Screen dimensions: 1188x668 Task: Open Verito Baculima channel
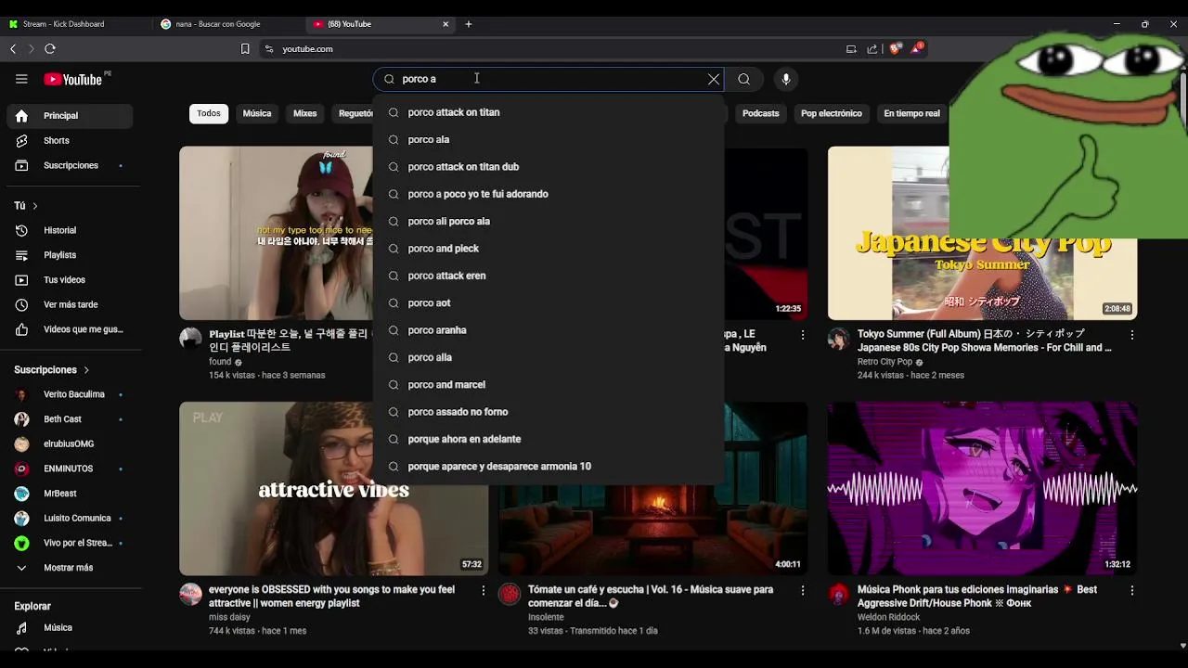point(71,394)
